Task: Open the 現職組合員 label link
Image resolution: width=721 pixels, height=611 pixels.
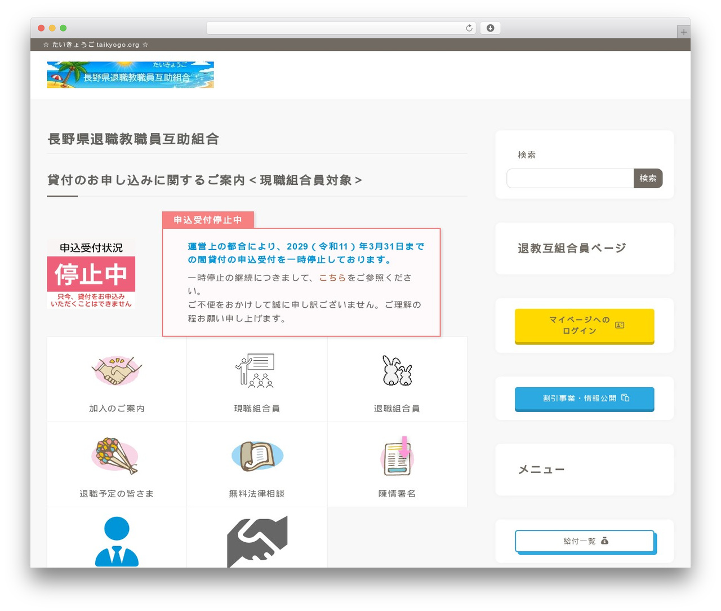Action: pyautogui.click(x=257, y=409)
